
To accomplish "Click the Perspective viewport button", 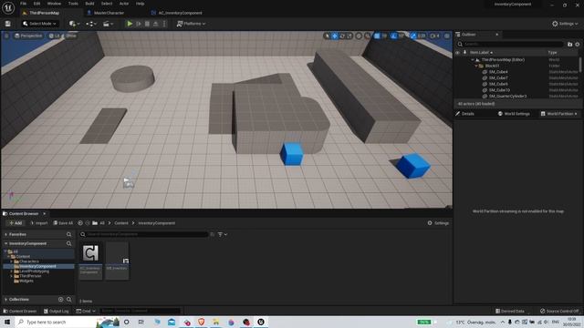I will (28, 36).
